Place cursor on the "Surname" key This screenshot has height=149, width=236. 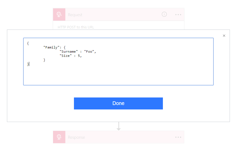[69, 52]
